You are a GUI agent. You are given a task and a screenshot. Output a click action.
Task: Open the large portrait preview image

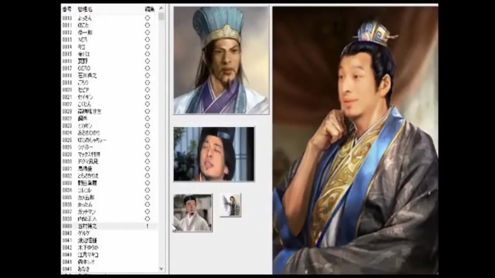(x=355, y=140)
